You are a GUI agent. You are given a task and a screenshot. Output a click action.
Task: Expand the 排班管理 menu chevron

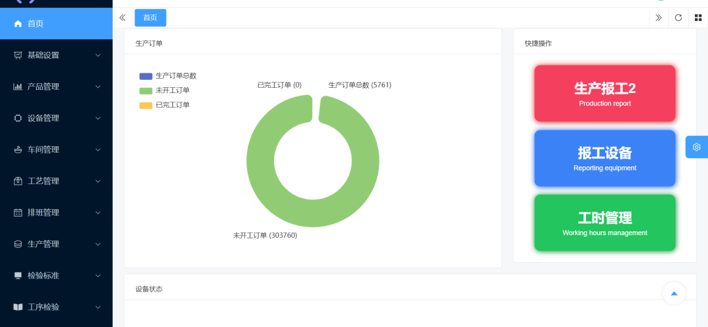pyautogui.click(x=98, y=212)
